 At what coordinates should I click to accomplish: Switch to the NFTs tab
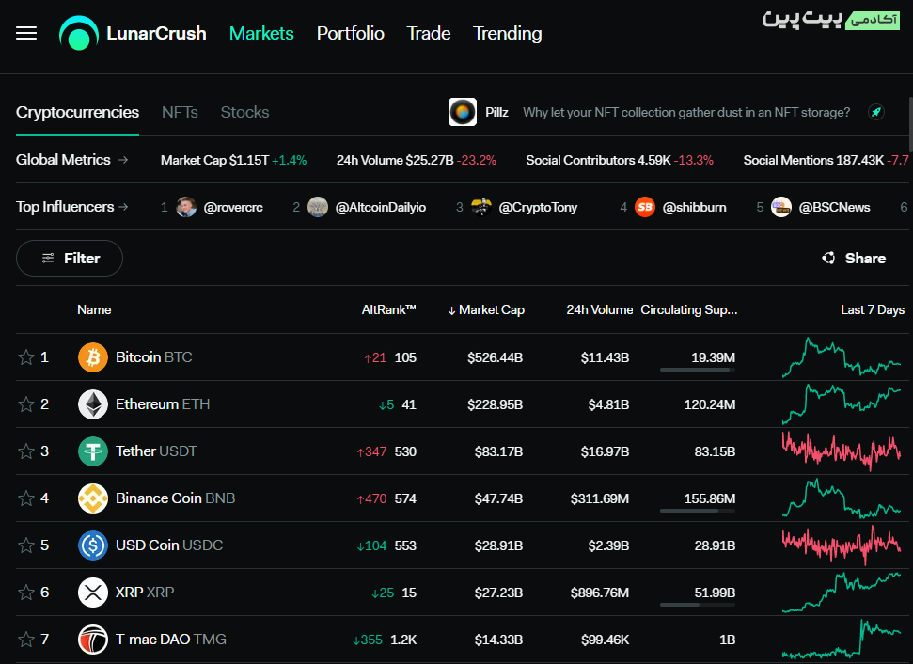coord(180,112)
